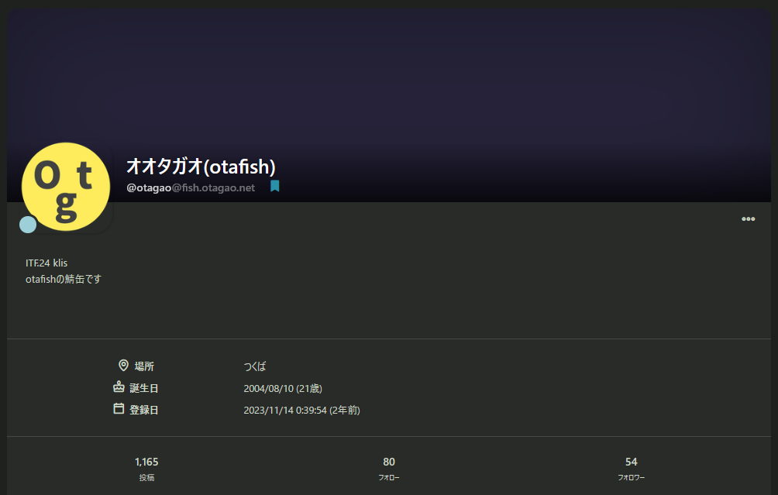Open the profile actions via the ellipsis button
The image size is (778, 495).
click(748, 218)
